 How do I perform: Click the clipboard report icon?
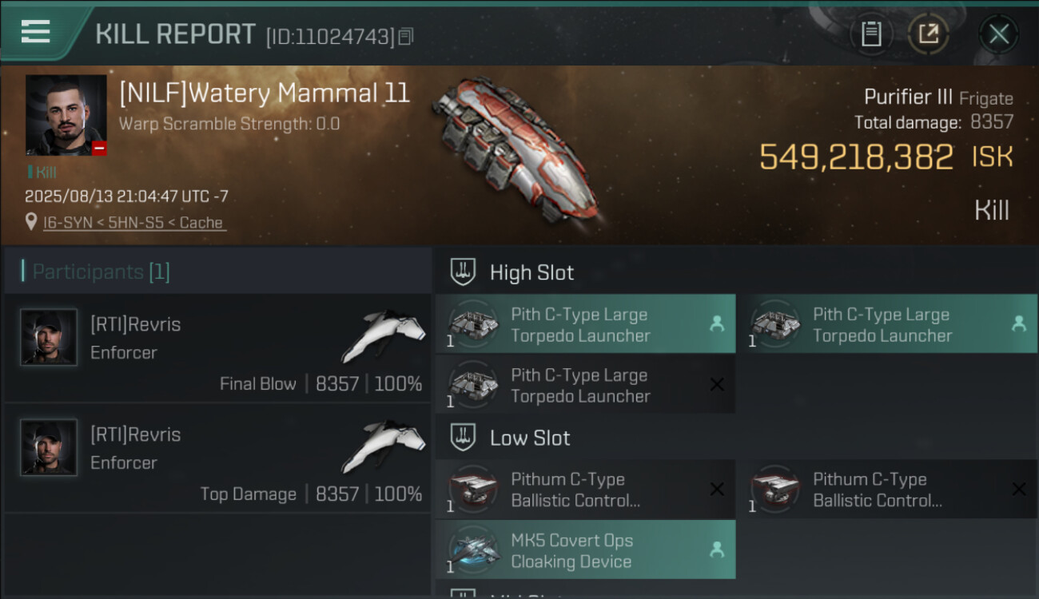(x=871, y=34)
